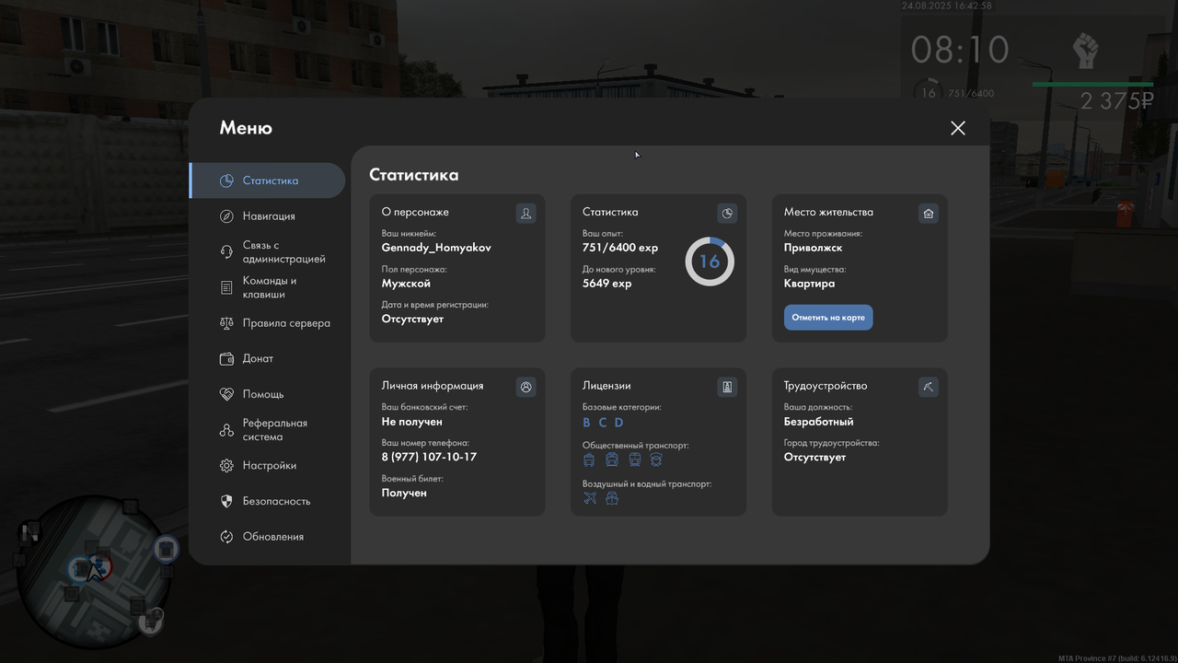The width and height of the screenshot is (1178, 663).
Task: Click the list icon beside Команды и клавиши
Action: [x=226, y=287]
